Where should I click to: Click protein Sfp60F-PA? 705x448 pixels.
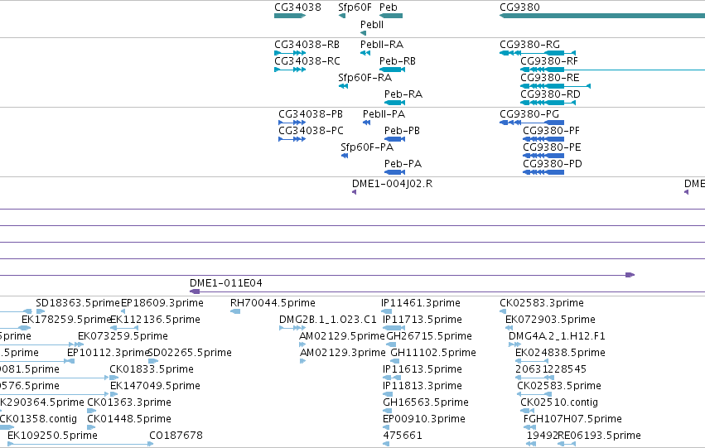367,147
